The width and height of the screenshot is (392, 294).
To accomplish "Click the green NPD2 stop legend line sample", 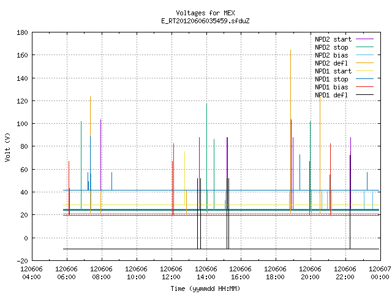I will [x=364, y=47].
